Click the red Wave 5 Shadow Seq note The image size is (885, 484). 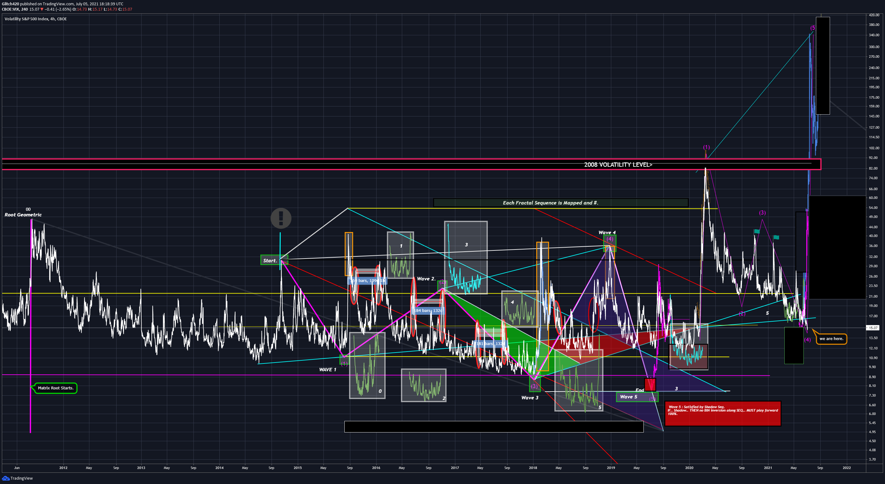pos(723,413)
